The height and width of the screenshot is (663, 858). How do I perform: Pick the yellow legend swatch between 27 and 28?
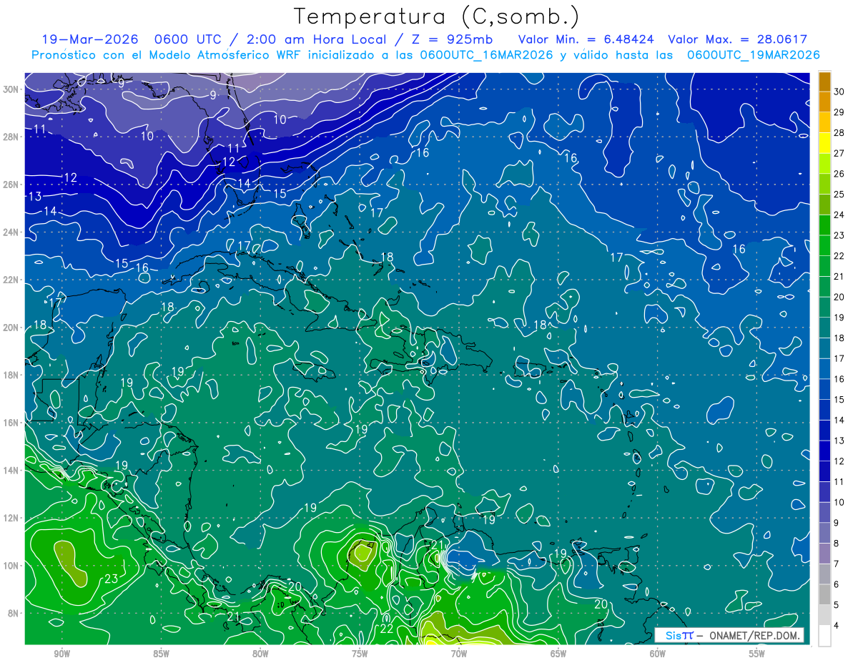click(824, 143)
